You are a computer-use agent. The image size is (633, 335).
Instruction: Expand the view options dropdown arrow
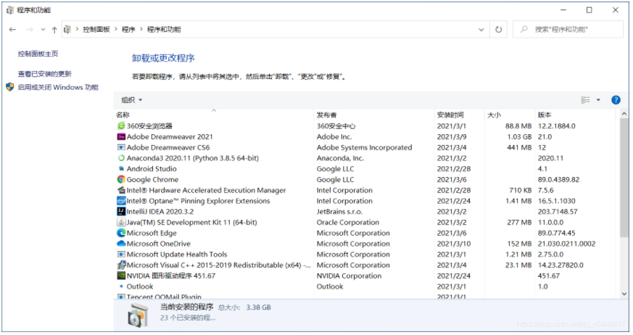pyautogui.click(x=598, y=100)
